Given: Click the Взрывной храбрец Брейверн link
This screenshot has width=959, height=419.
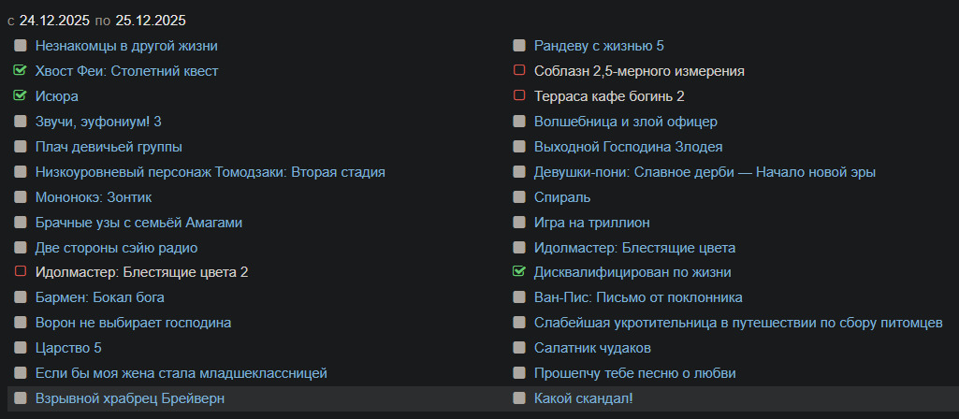Looking at the screenshot, I should [x=129, y=398].
